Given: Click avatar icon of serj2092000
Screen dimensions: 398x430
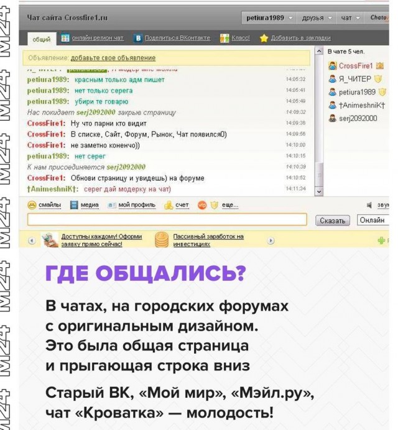Looking at the screenshot, I should 333,118.
